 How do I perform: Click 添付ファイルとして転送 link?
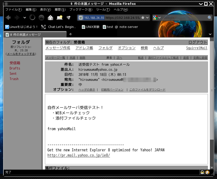(163, 58)
